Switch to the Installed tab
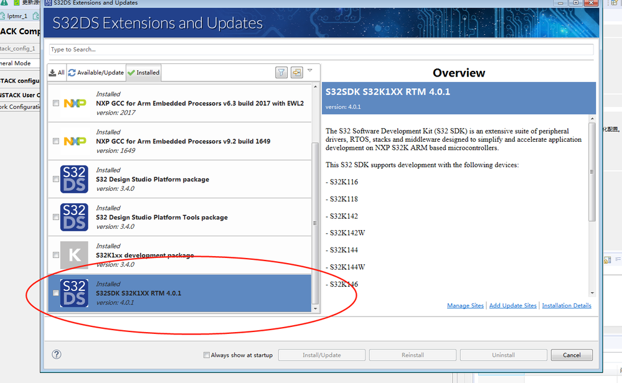Screen dimensions: 622x383 click(144, 73)
